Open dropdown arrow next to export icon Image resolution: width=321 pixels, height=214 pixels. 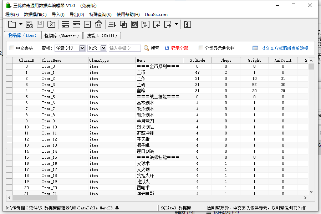(x=177, y=24)
